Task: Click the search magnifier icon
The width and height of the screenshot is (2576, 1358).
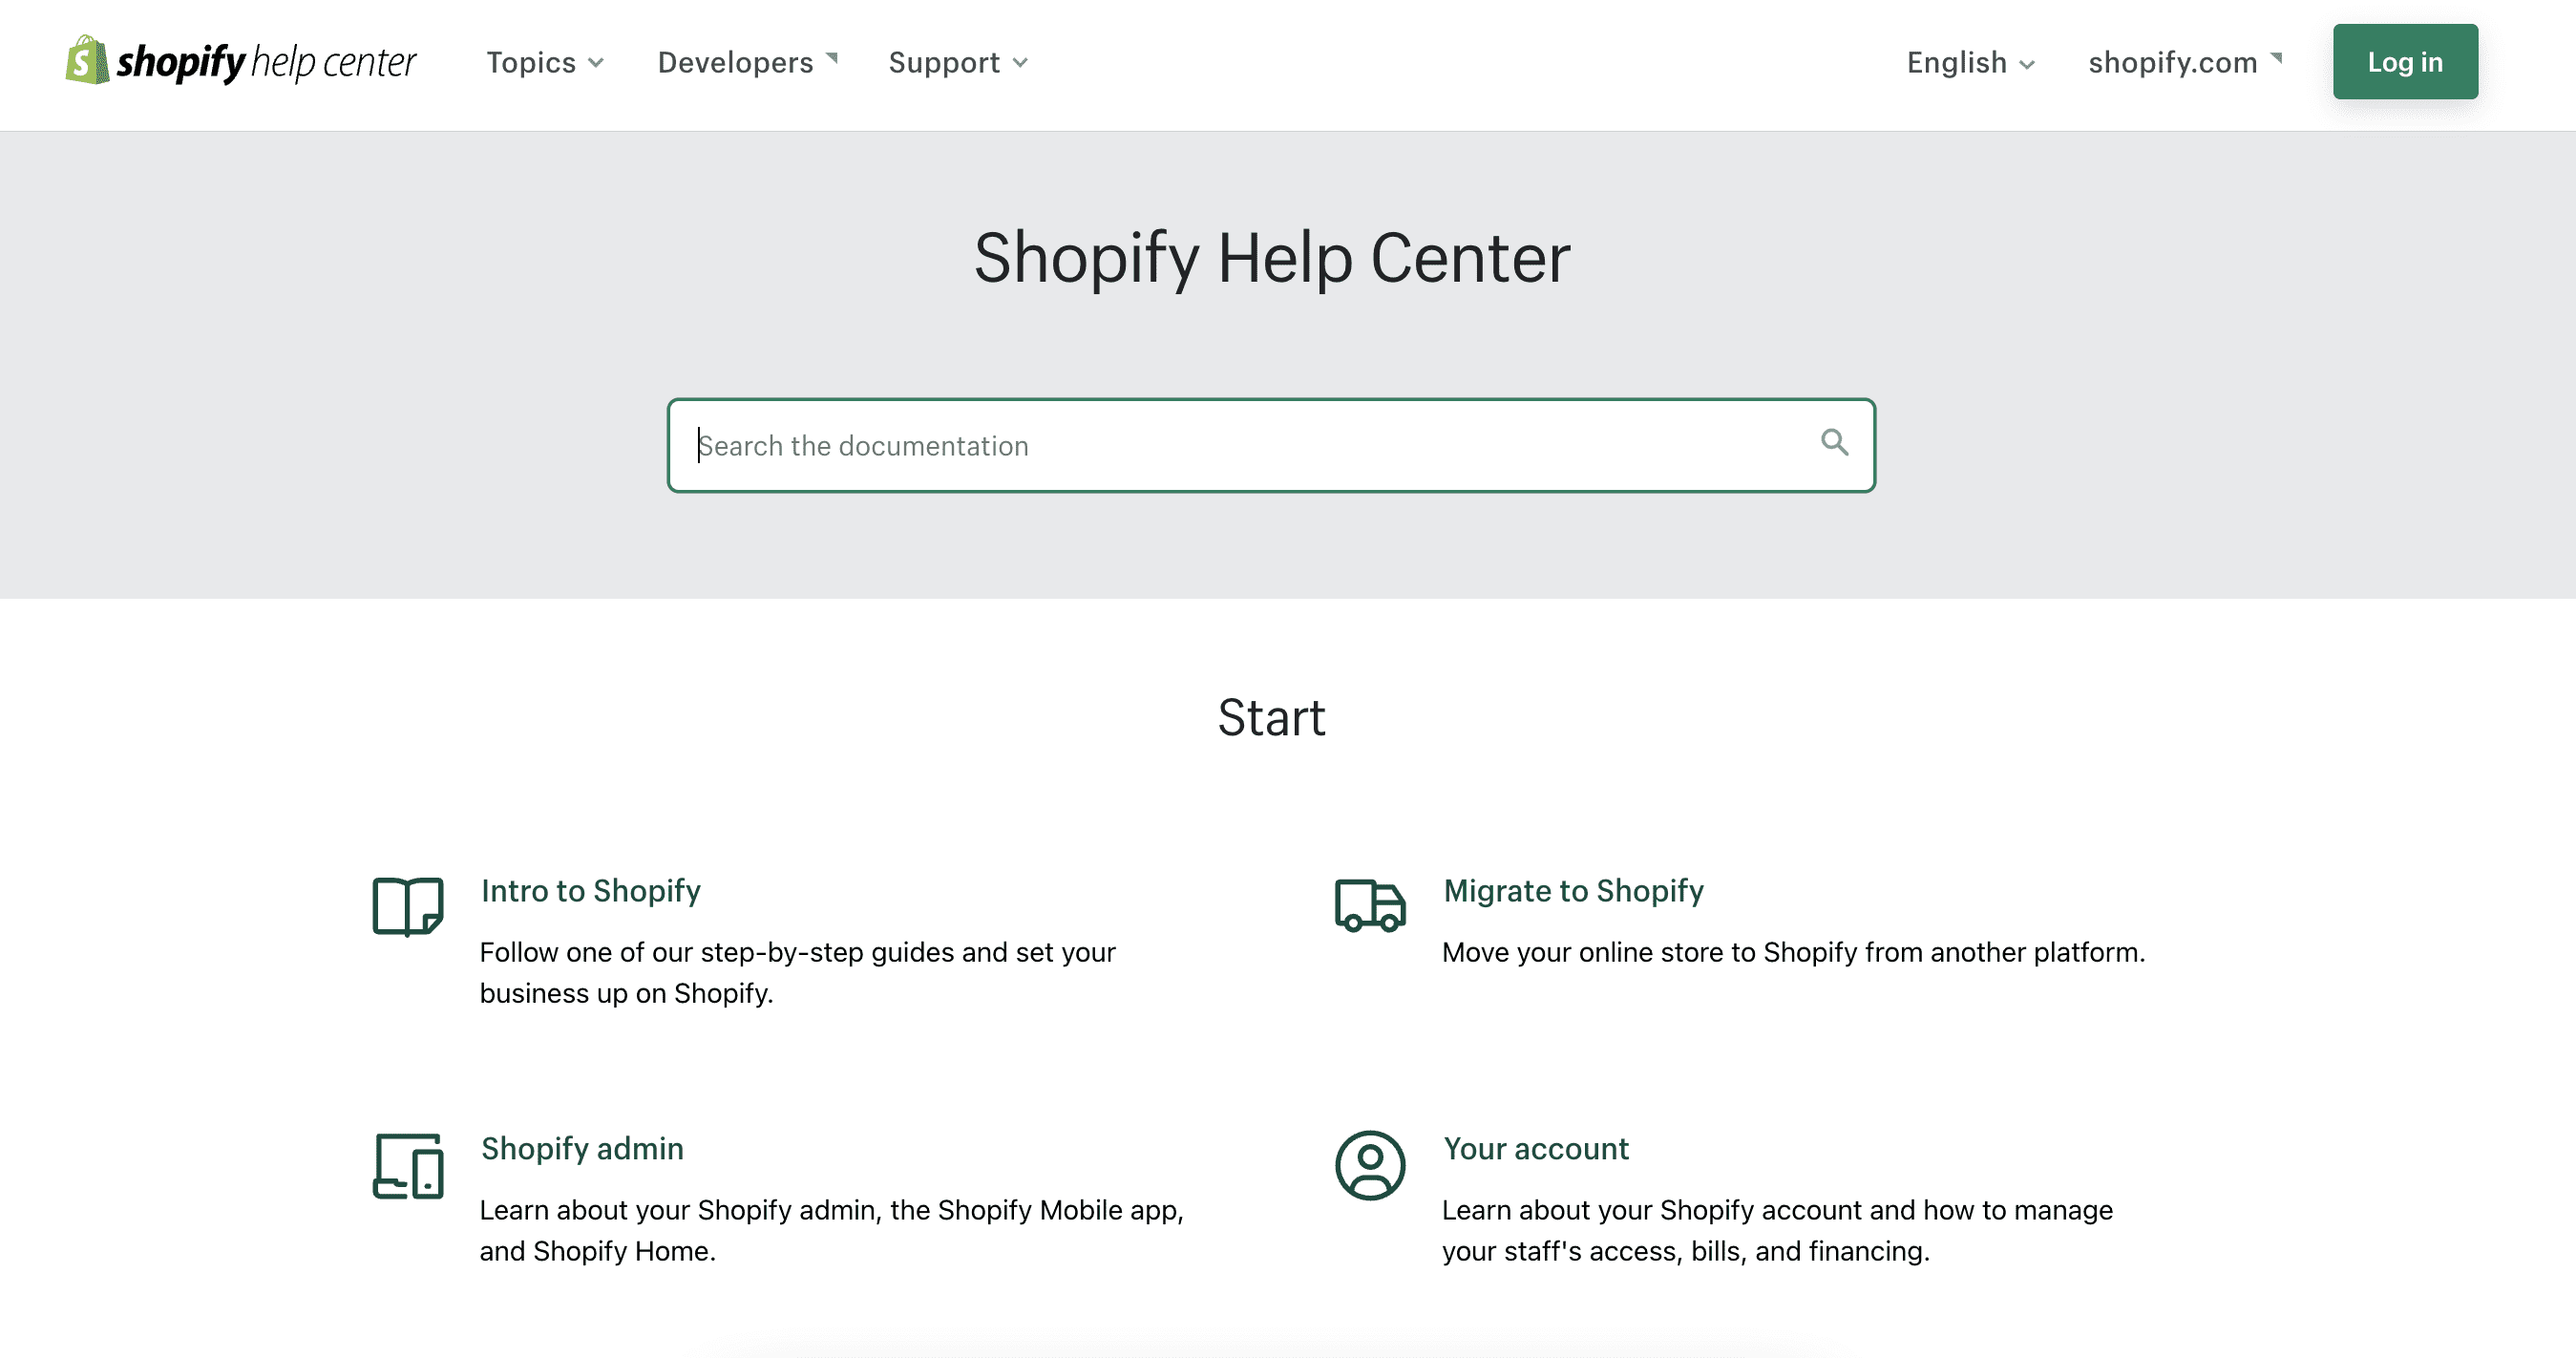Action: click(1834, 443)
